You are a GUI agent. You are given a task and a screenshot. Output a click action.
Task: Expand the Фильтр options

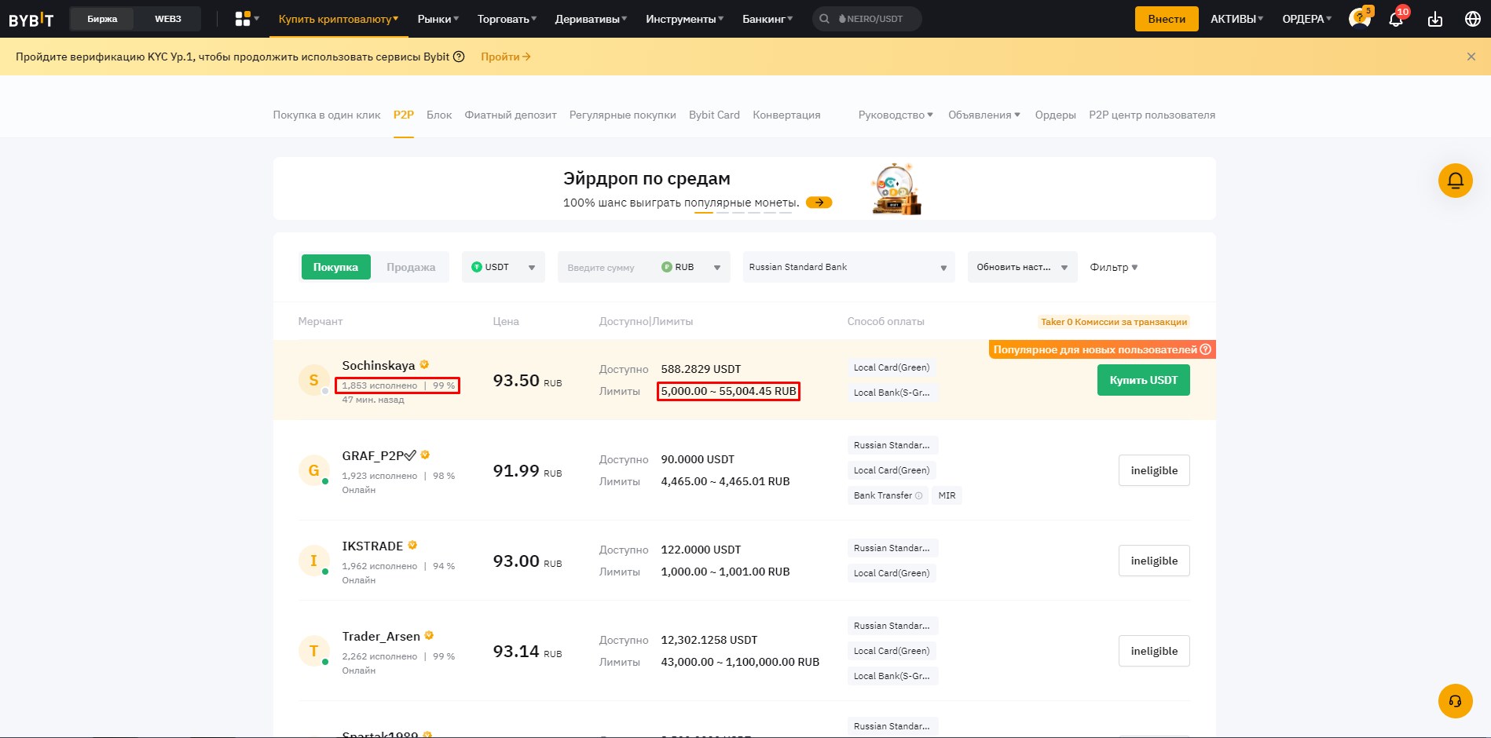click(x=1113, y=267)
